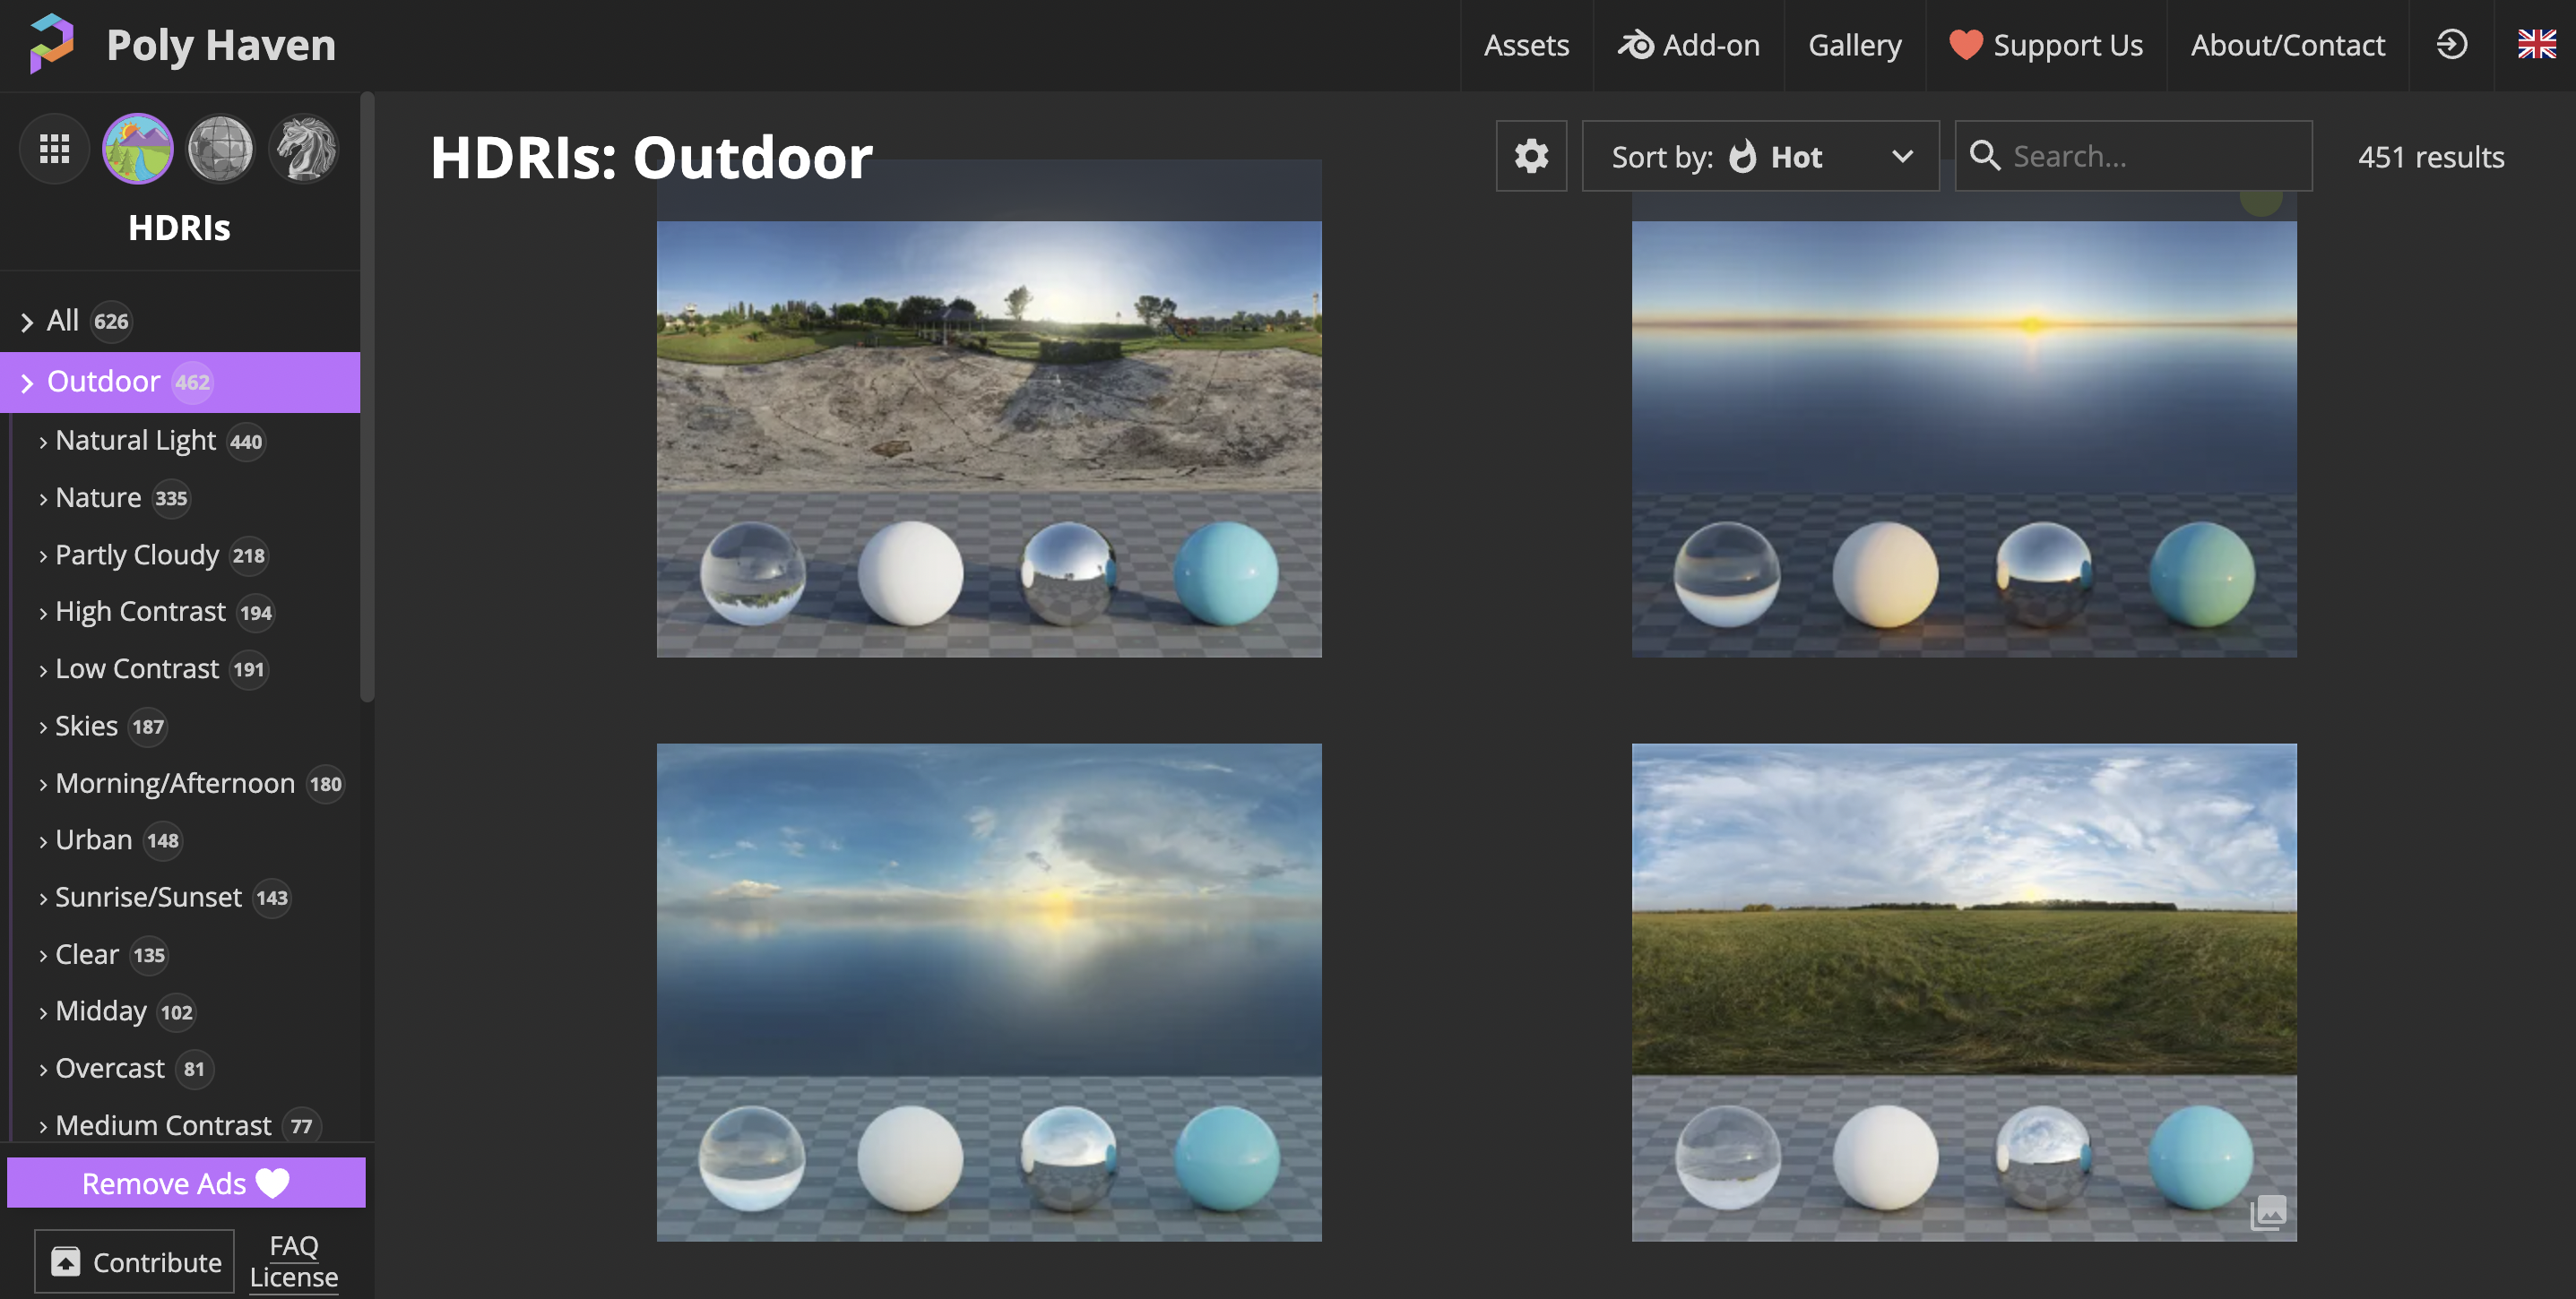The image size is (2576, 1299).
Task: Open About/Contact page
Action: [2287, 45]
